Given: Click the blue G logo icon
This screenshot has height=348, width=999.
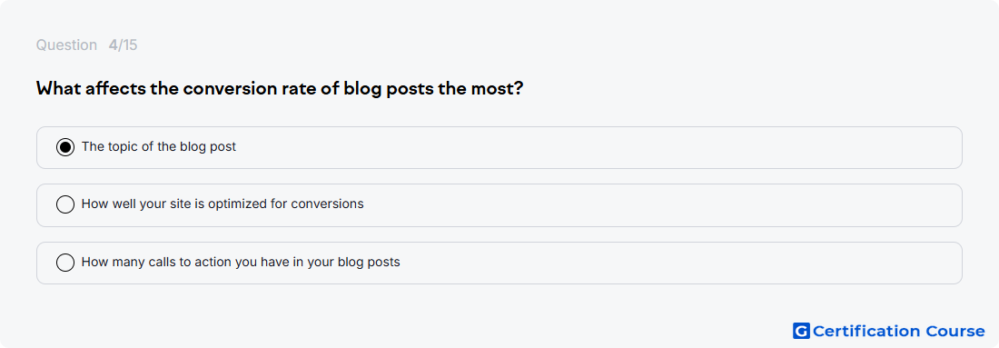Looking at the screenshot, I should [x=801, y=331].
